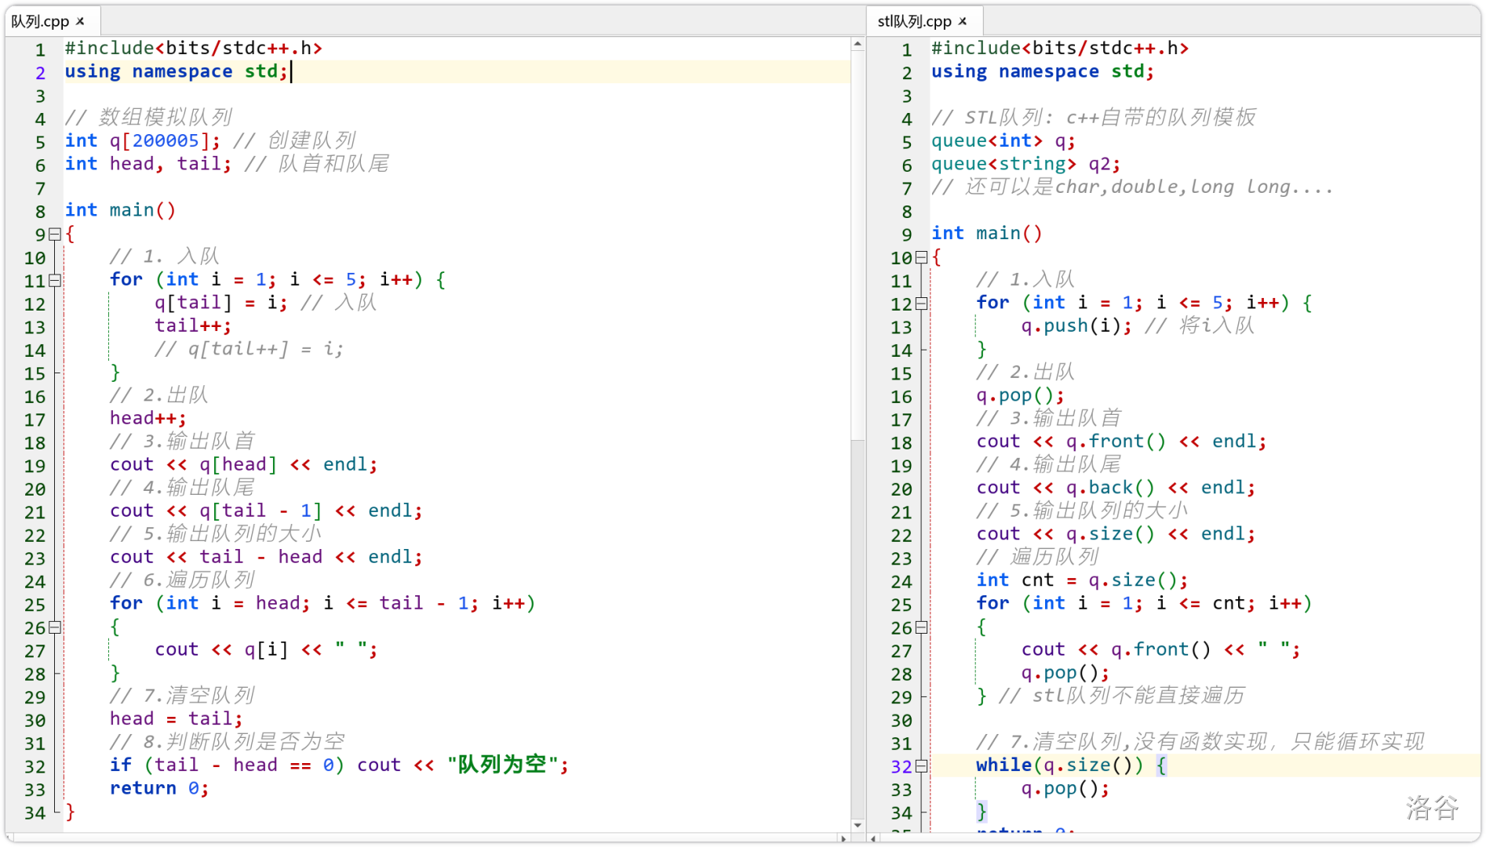Screen dimensions: 1486x847
Task: Click the scroll down arrow of 队列.cpp pane
Action: coord(858,824)
